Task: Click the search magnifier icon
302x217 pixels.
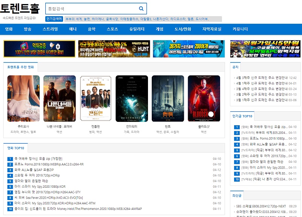Action: coord(141,9)
